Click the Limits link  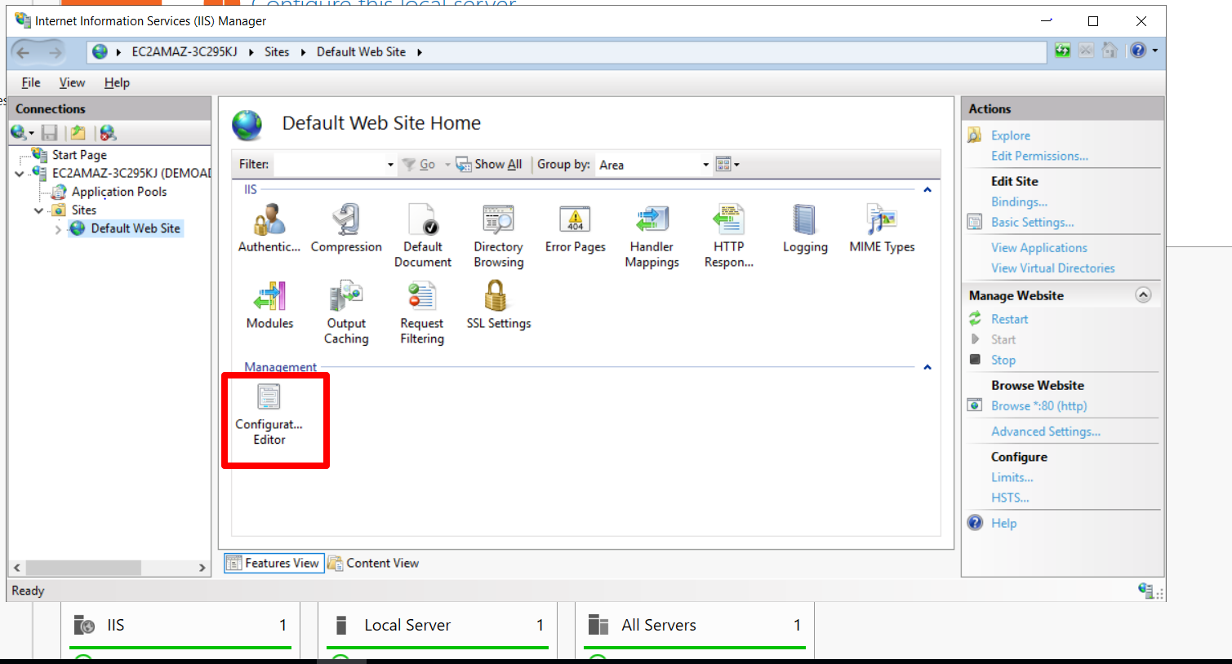[x=1012, y=477]
